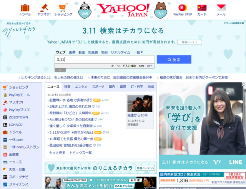Screen dimensions: 246x189
Task: Click the 一休.comレストラン icon in sidebar
Action: (5, 147)
